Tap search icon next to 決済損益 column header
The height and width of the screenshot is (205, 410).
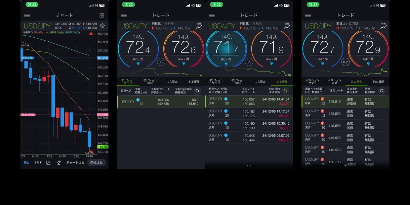(285, 91)
